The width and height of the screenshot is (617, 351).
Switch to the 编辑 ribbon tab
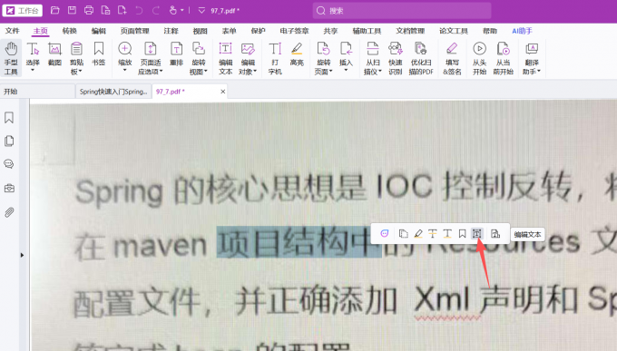click(98, 31)
